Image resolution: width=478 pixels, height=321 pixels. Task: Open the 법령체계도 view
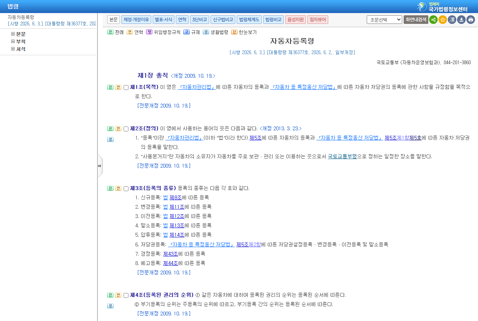pyautogui.click(x=249, y=20)
